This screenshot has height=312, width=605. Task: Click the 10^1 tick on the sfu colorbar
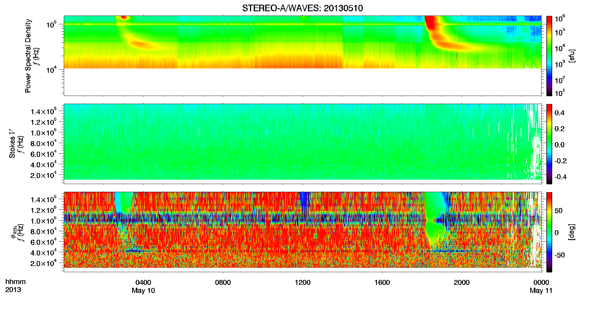pyautogui.click(x=560, y=93)
